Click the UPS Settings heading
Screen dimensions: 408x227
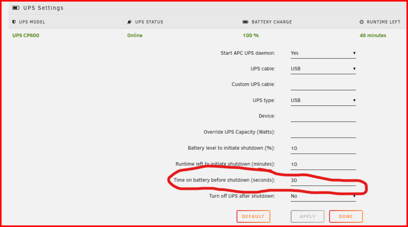(43, 8)
